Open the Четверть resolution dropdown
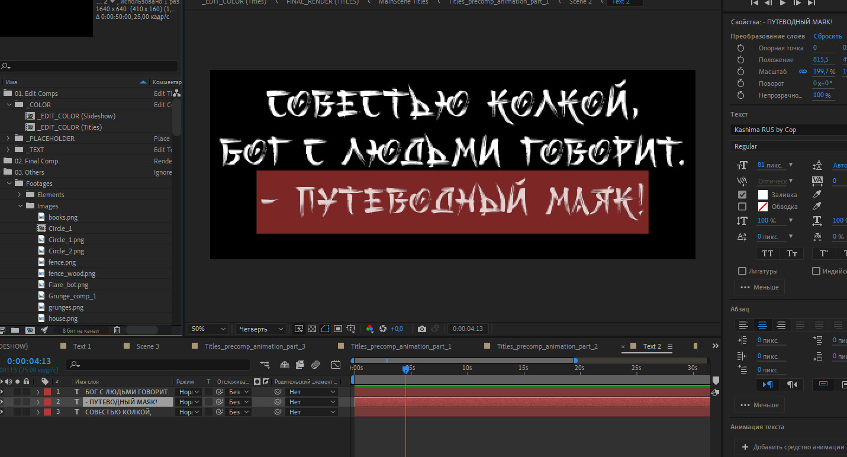Viewport: 847px width, 457px height. click(x=260, y=329)
